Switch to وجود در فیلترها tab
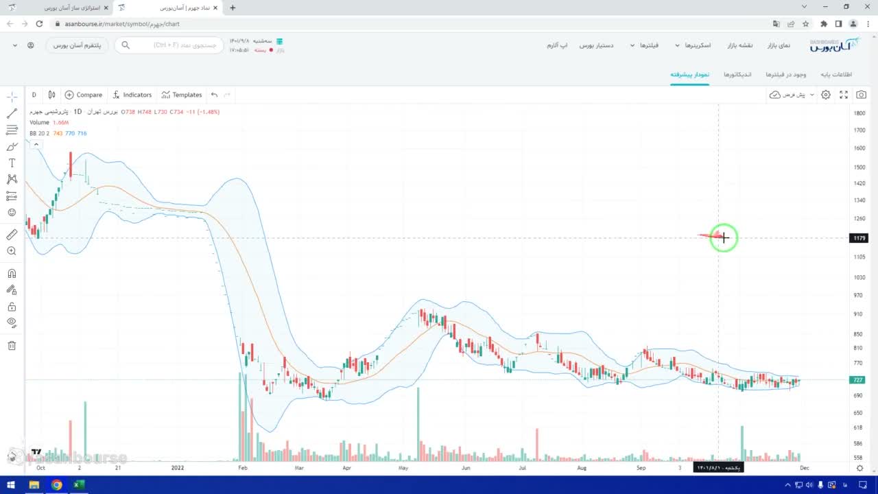Image resolution: width=878 pixels, height=494 pixels. point(786,74)
